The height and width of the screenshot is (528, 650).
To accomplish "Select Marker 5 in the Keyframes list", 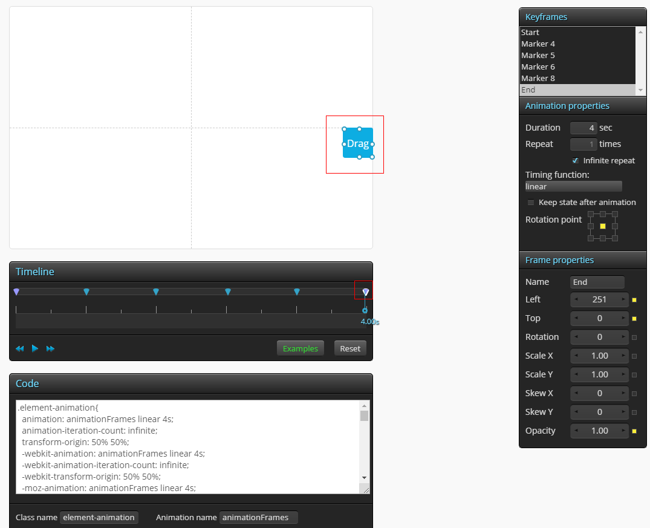I will tap(538, 55).
